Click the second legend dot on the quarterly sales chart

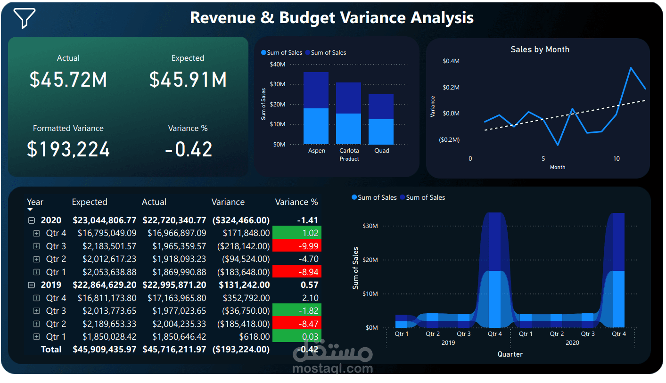click(402, 197)
